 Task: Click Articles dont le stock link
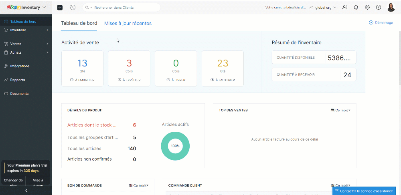coord(92,125)
